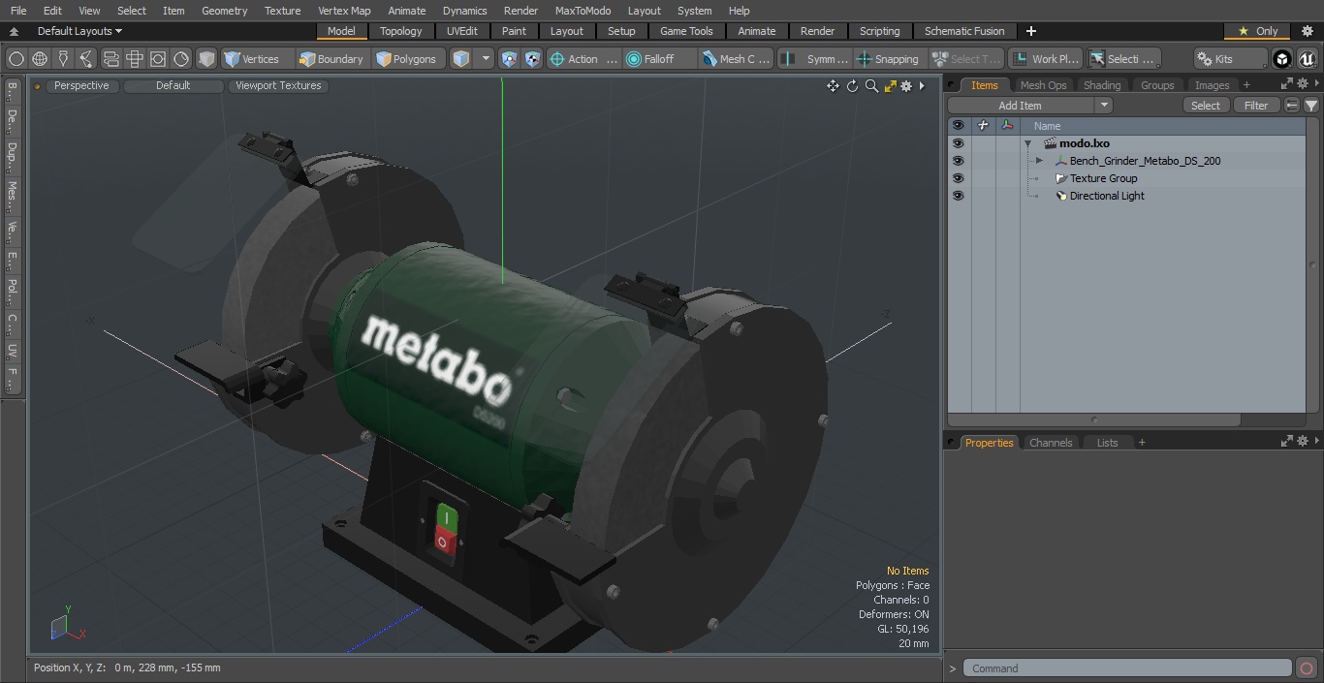Switch to the Schematic Fusion tab
The image size is (1324, 683).
click(x=964, y=31)
